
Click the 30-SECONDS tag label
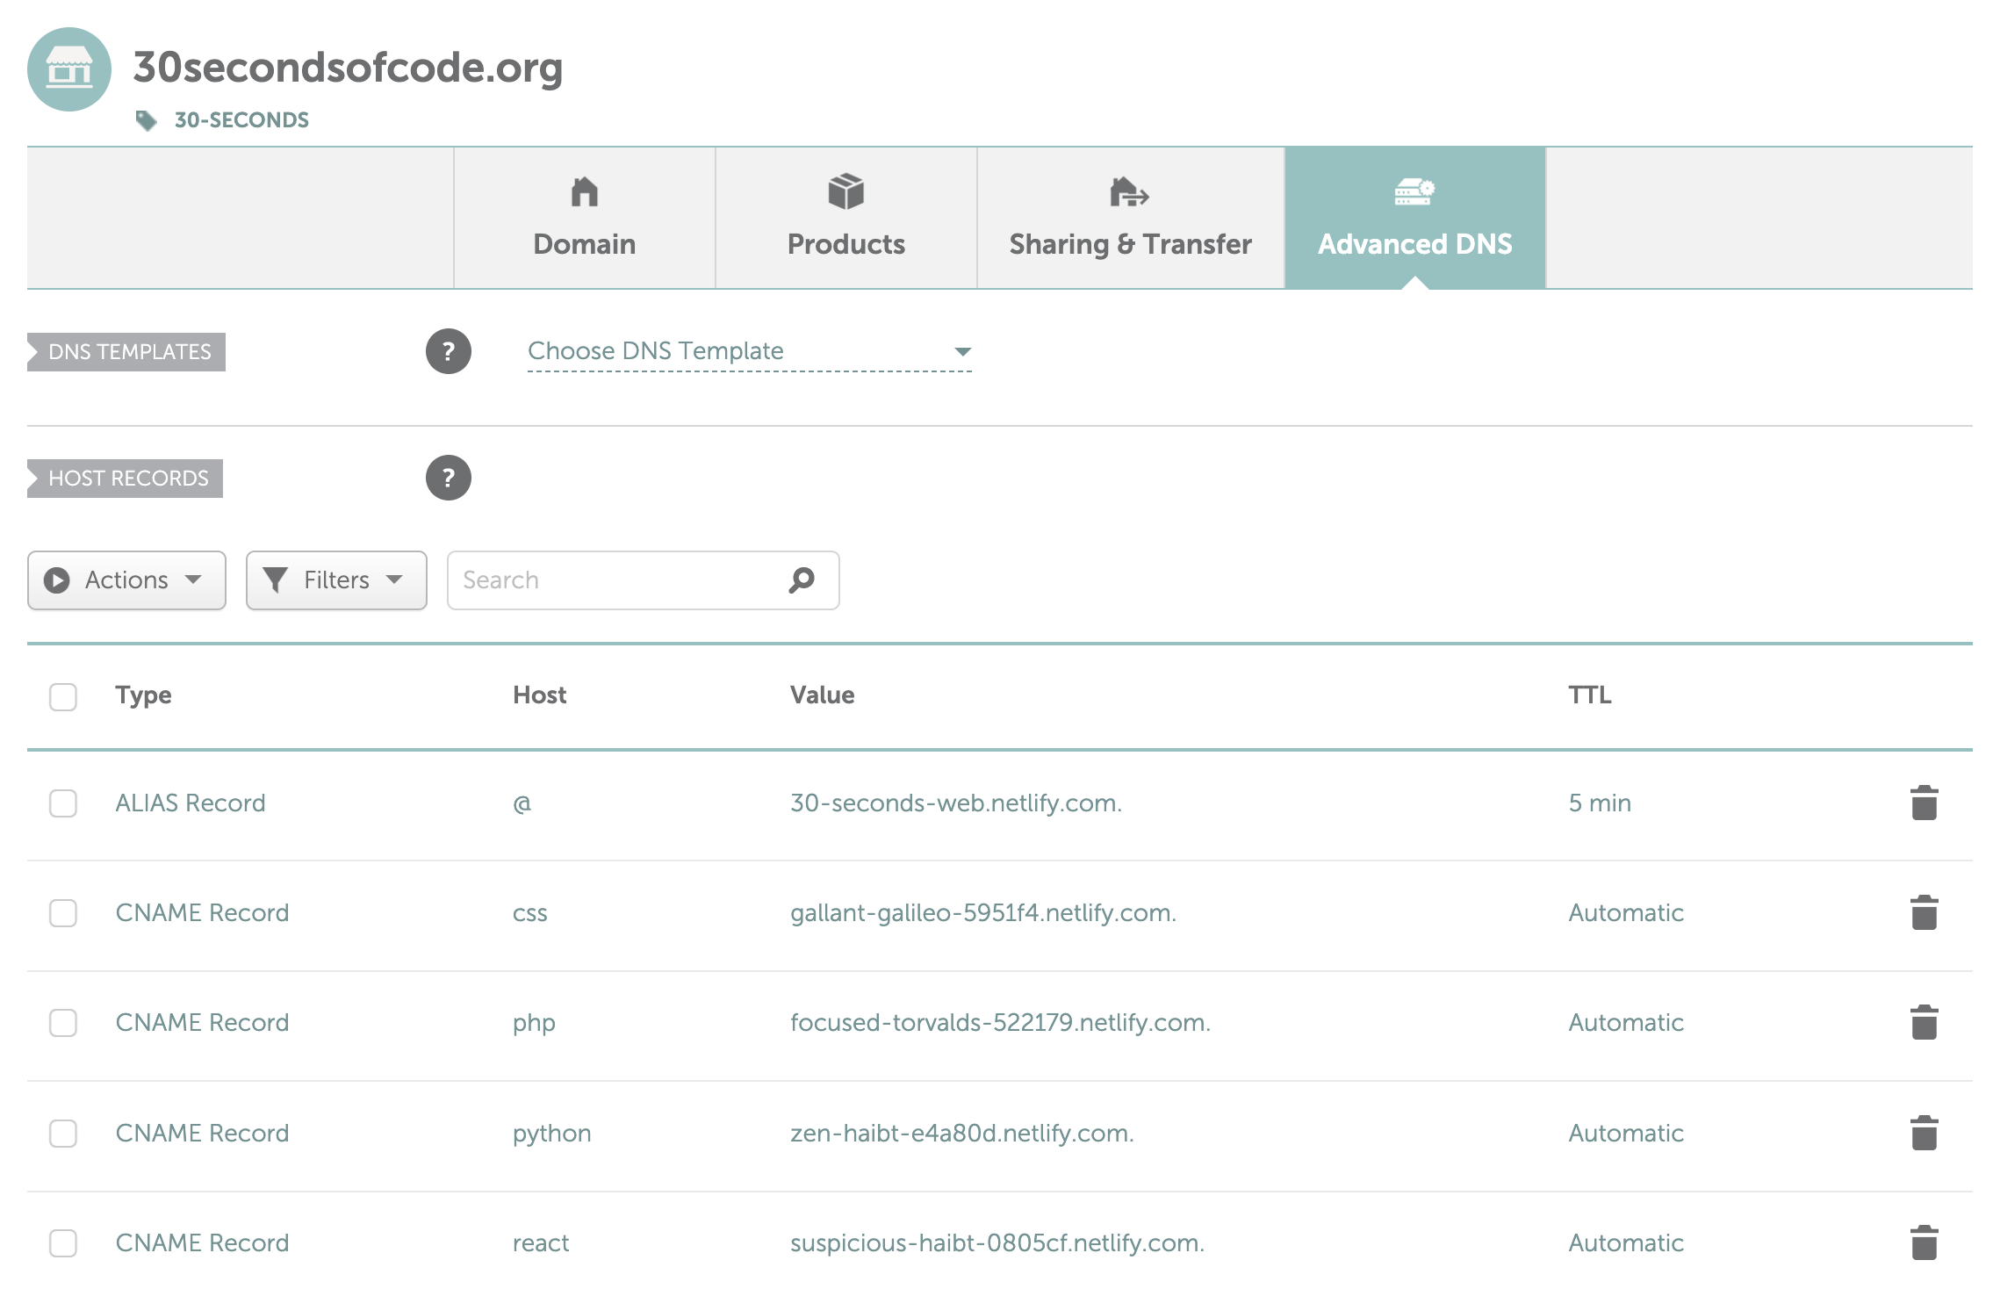coord(240,119)
